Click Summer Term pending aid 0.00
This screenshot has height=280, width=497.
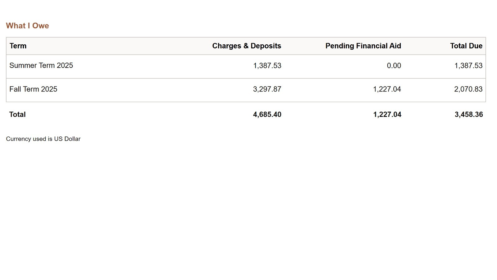click(394, 66)
